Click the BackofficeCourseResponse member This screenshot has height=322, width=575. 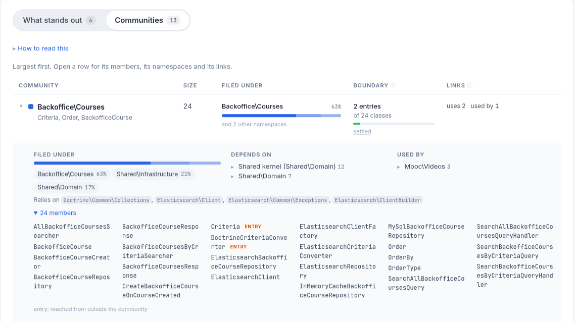click(161, 231)
